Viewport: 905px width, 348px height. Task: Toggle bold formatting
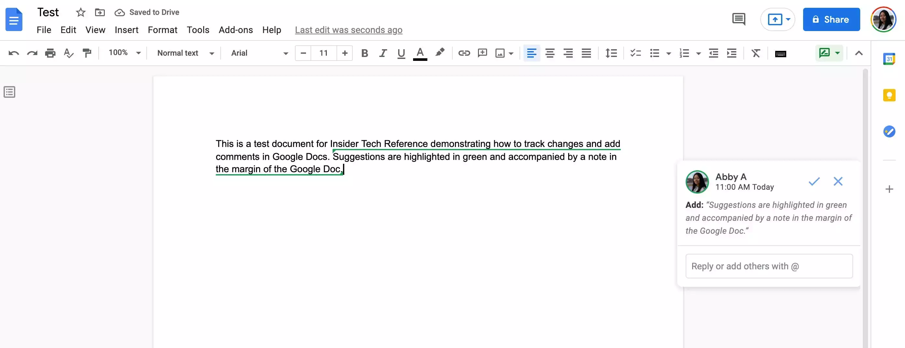(x=364, y=53)
